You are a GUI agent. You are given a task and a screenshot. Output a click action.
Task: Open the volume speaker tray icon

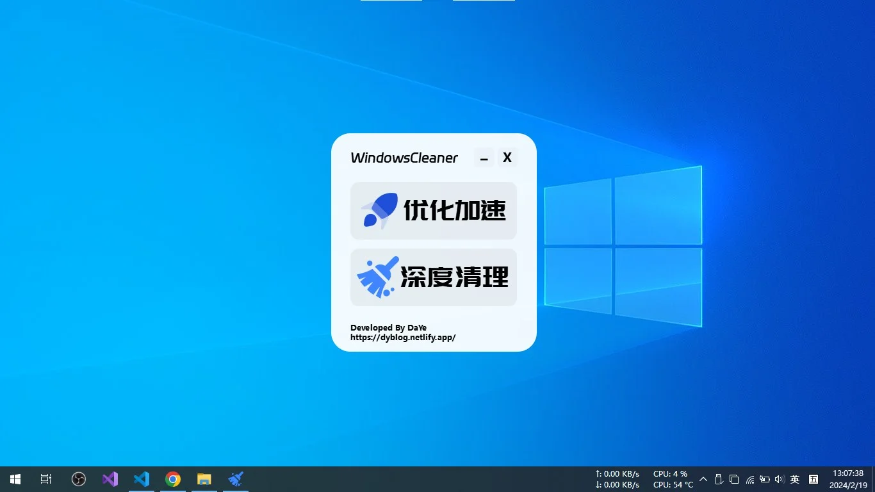pyautogui.click(x=780, y=479)
